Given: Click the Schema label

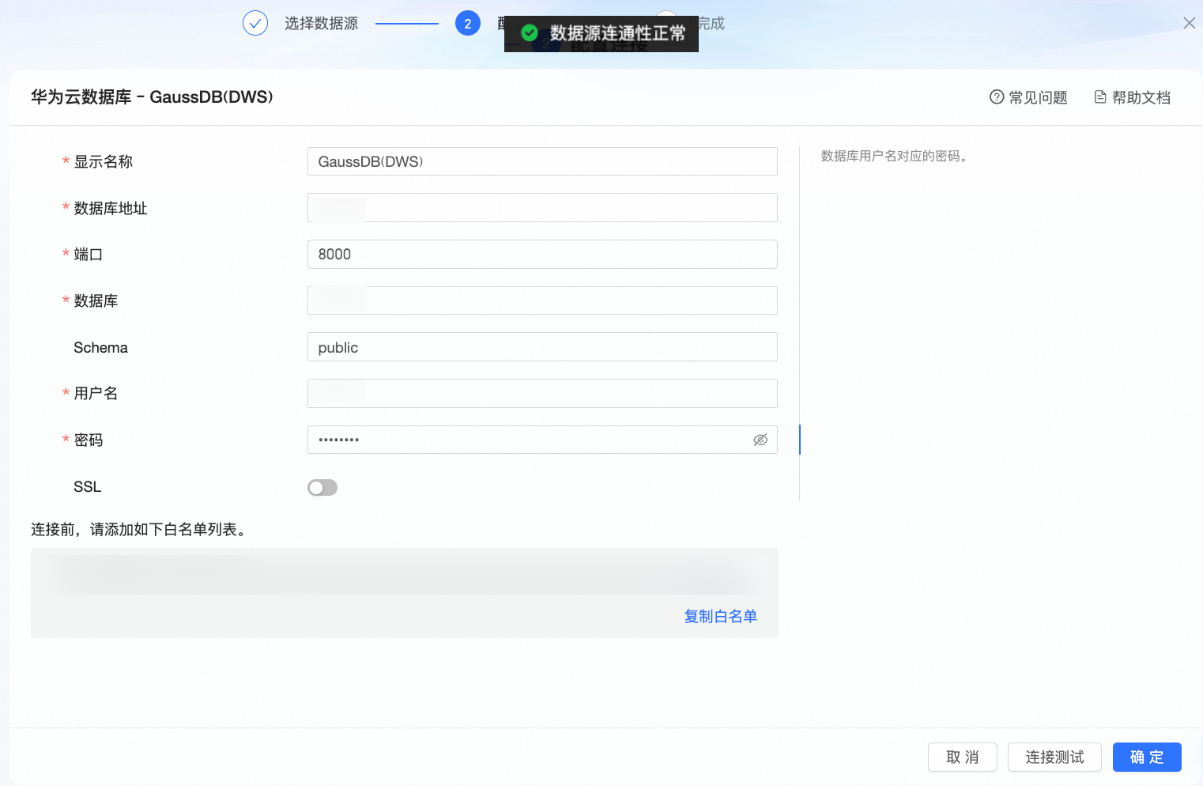Looking at the screenshot, I should pyautogui.click(x=100, y=347).
